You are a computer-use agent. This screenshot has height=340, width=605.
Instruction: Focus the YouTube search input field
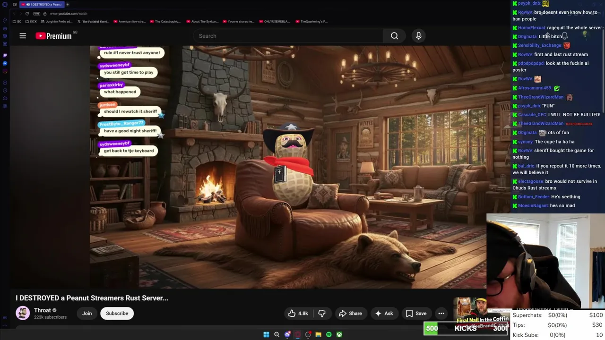coord(288,36)
